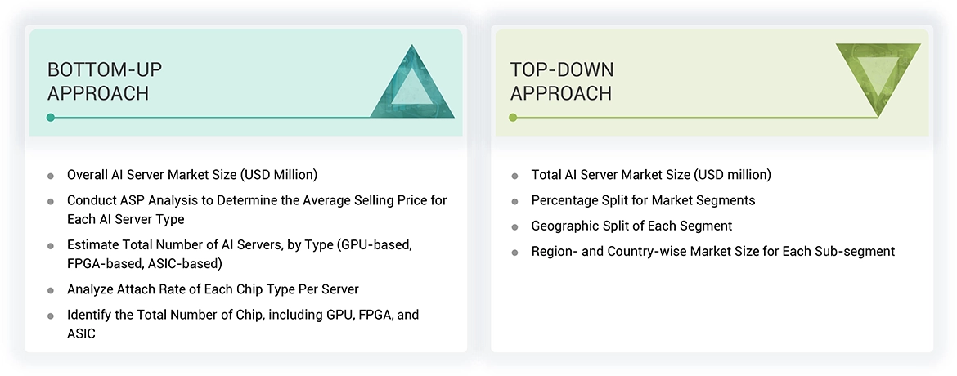Viewport: 957px width, 376px height.
Task: Click Identify the Total Number of Chip
Action: pyautogui.click(x=243, y=324)
